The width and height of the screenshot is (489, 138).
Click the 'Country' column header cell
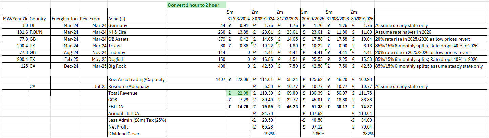(x=40, y=19)
